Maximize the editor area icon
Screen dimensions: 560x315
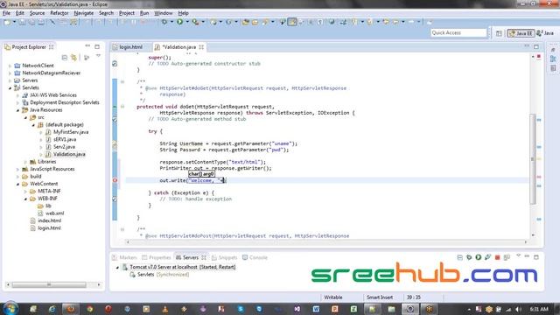tap(536, 46)
